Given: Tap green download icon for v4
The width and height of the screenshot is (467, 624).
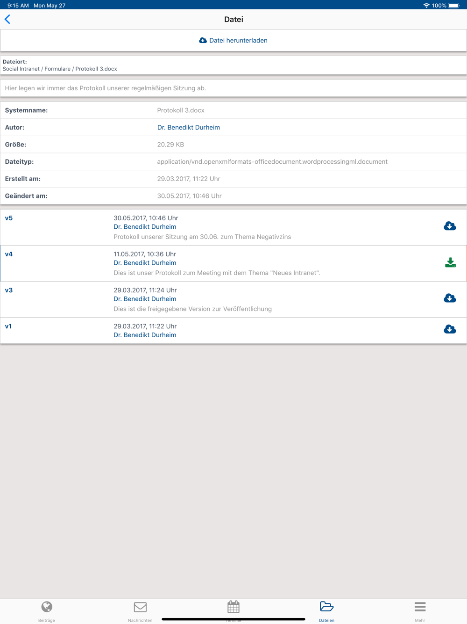Looking at the screenshot, I should tap(450, 262).
